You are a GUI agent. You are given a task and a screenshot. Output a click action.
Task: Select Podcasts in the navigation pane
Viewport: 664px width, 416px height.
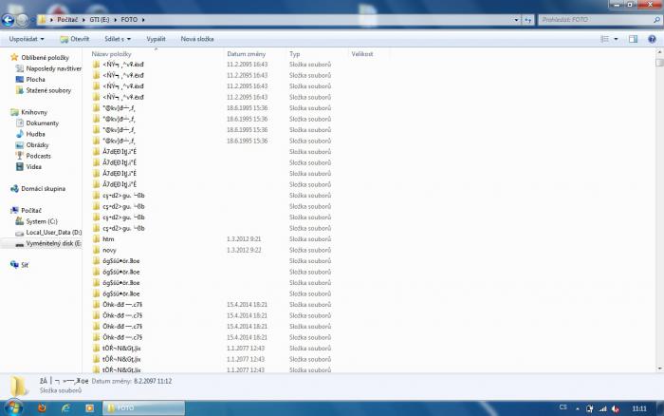click(x=39, y=156)
